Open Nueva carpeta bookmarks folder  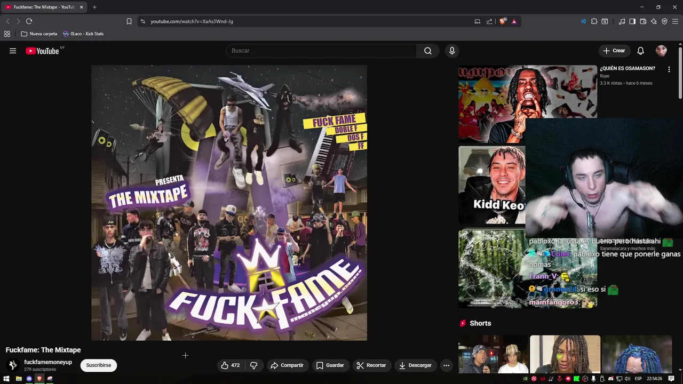click(x=39, y=34)
